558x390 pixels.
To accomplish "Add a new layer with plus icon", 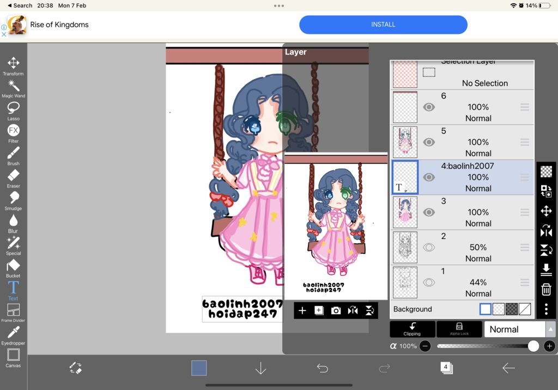I will point(302,310).
